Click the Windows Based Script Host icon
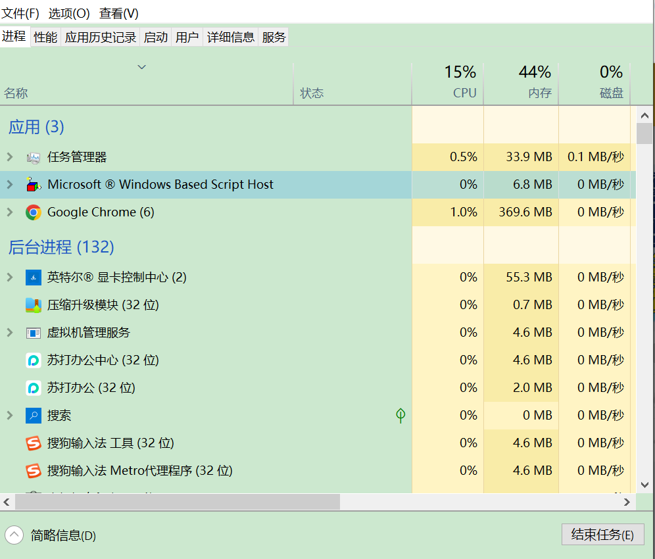 [34, 184]
